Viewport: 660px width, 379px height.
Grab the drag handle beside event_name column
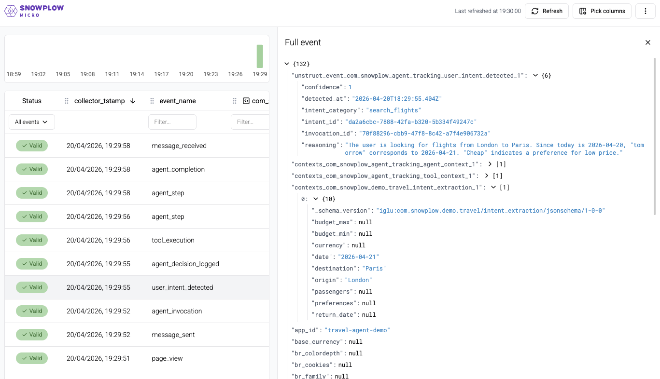pyautogui.click(x=152, y=101)
